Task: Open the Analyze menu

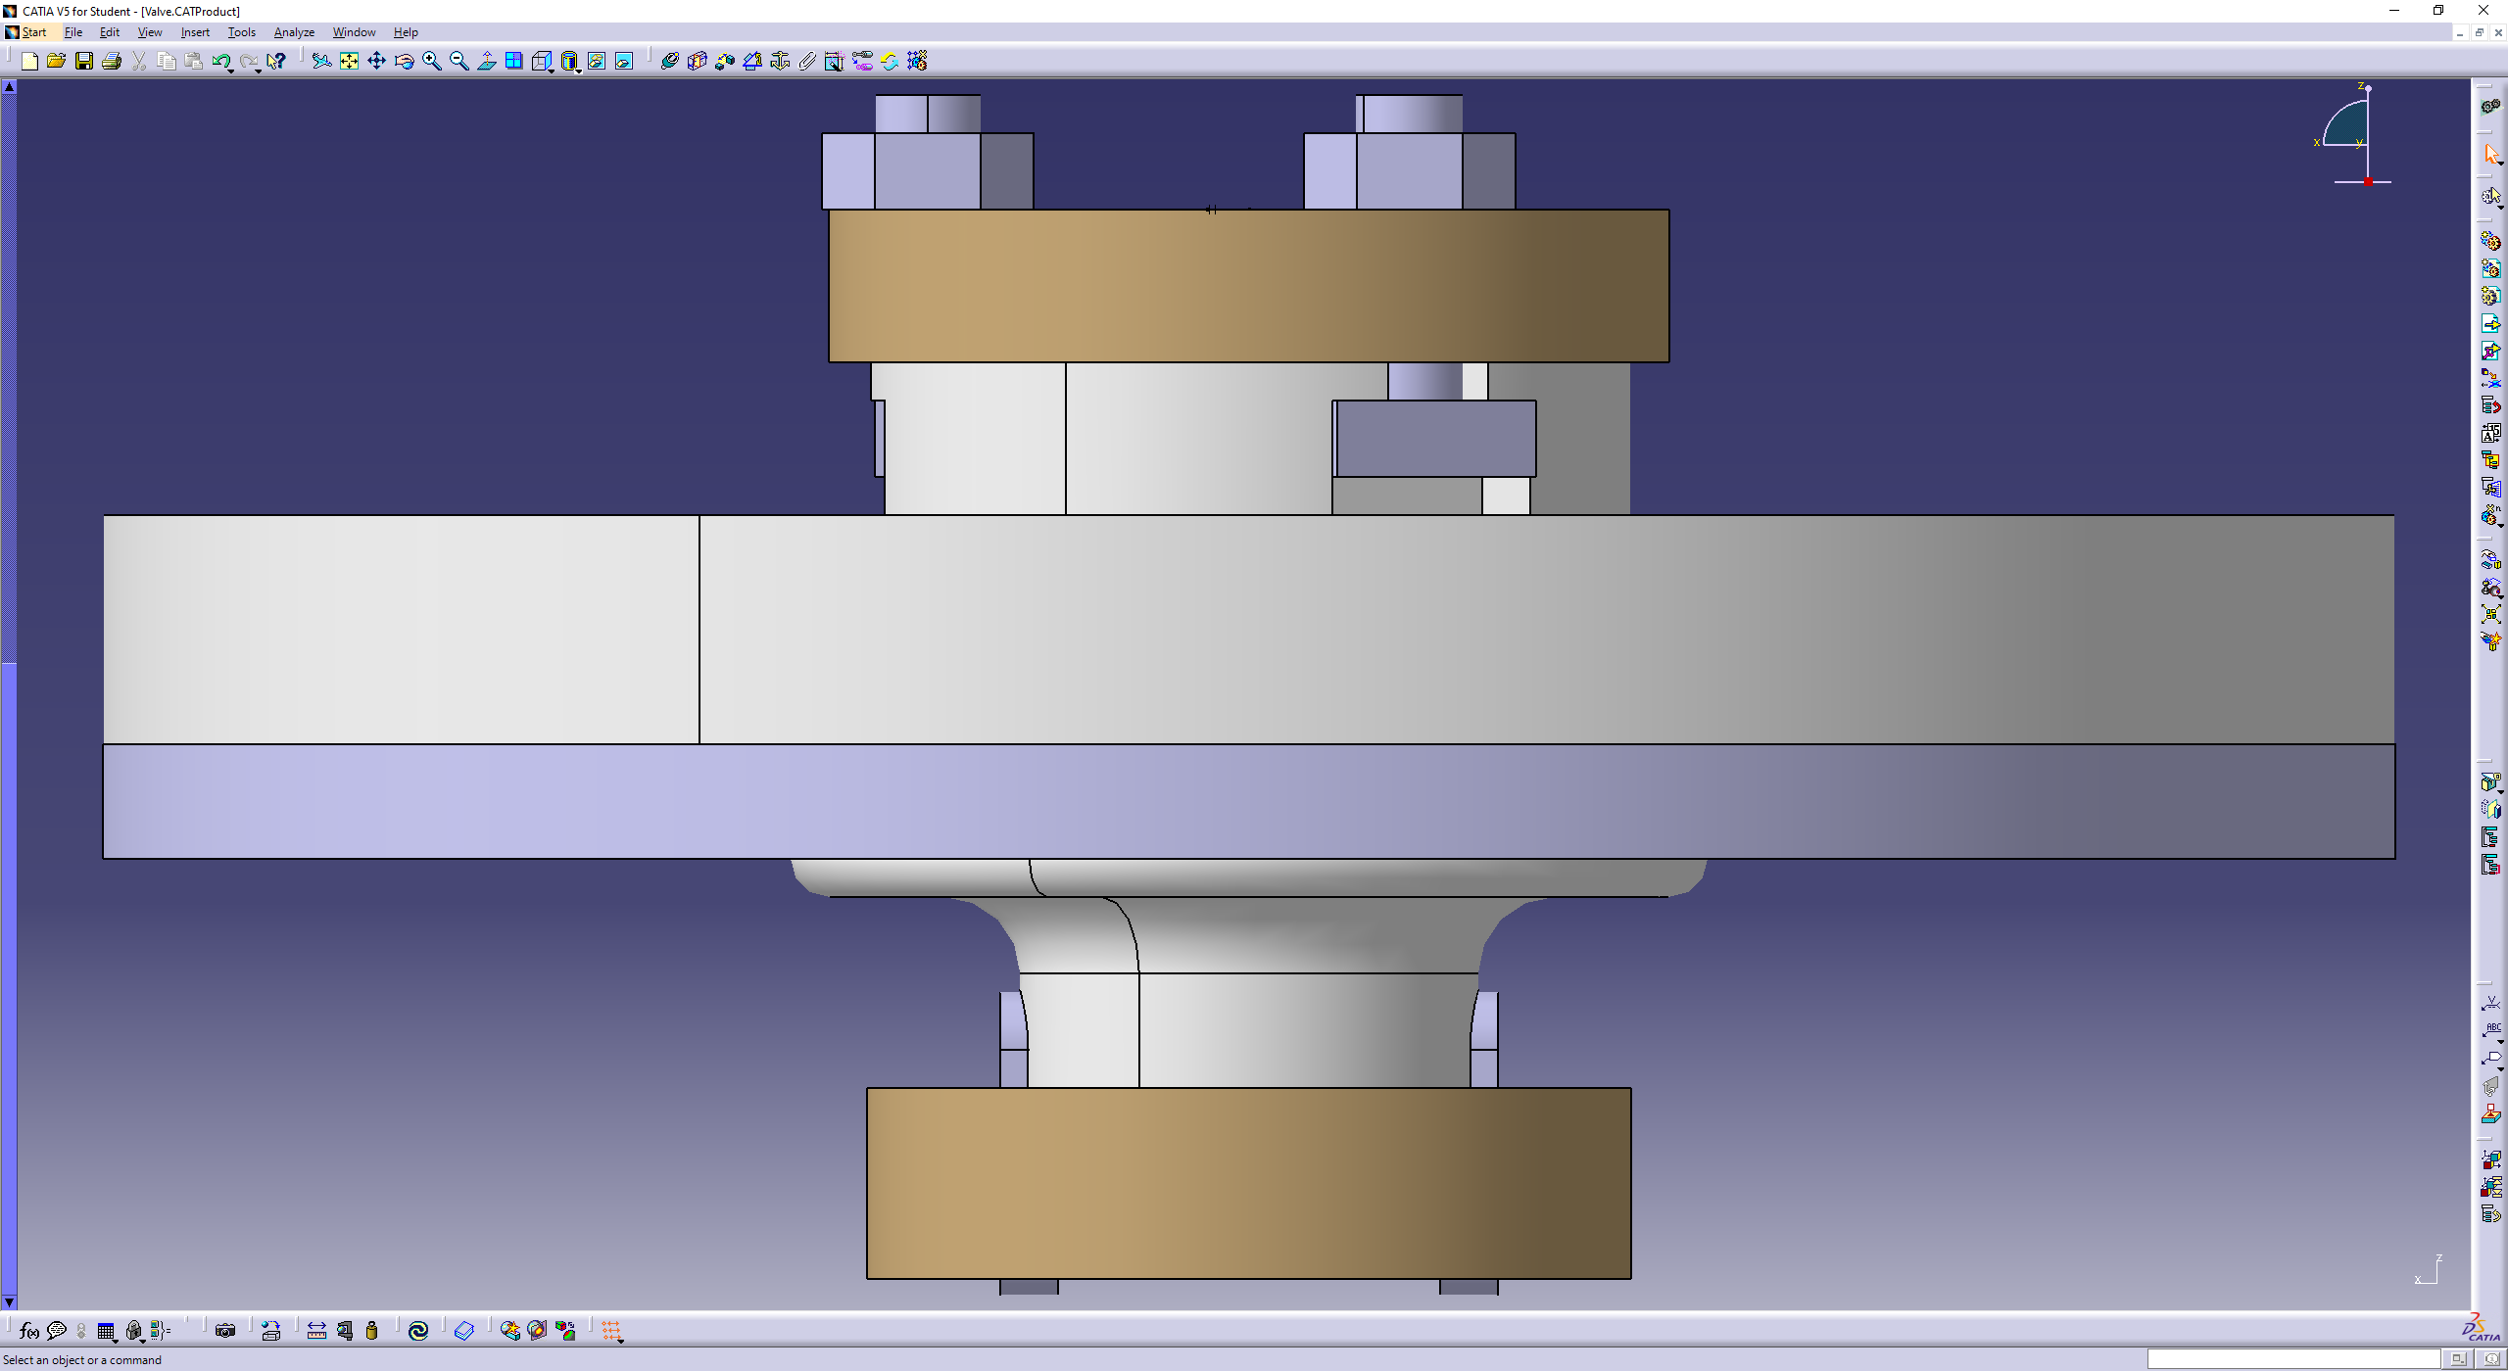Action: 294,32
